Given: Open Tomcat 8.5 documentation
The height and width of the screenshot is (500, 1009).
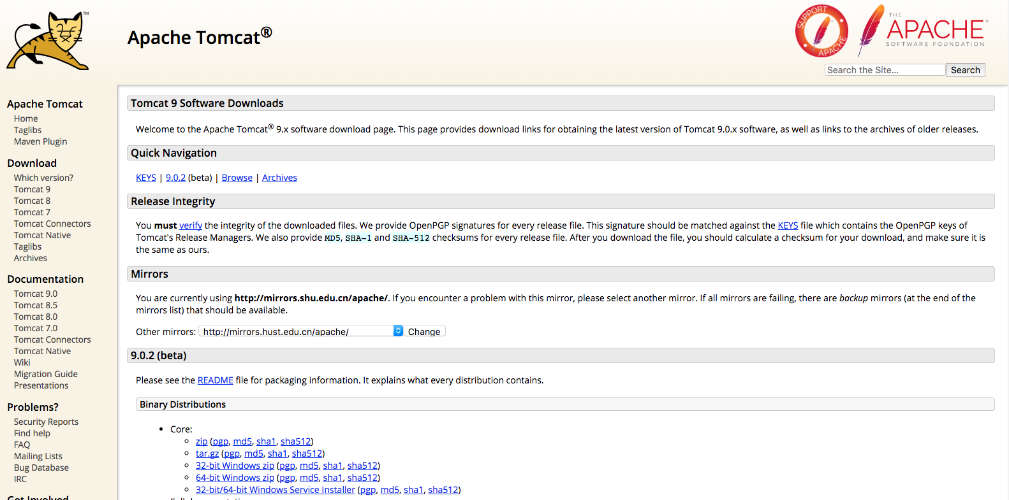Looking at the screenshot, I should pos(36,305).
